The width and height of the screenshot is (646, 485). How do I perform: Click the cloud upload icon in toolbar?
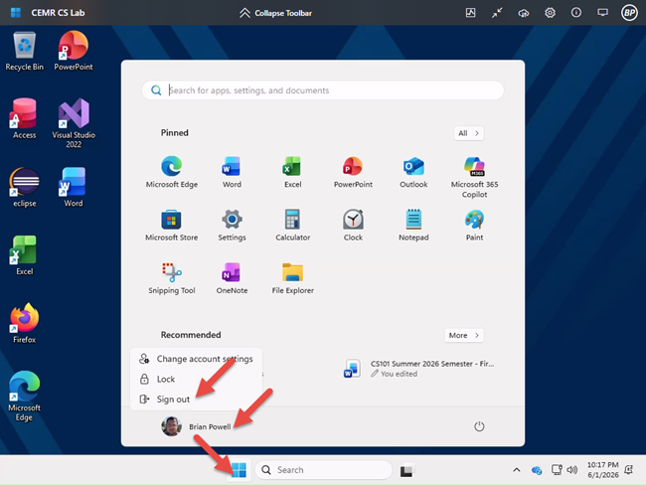(x=523, y=13)
